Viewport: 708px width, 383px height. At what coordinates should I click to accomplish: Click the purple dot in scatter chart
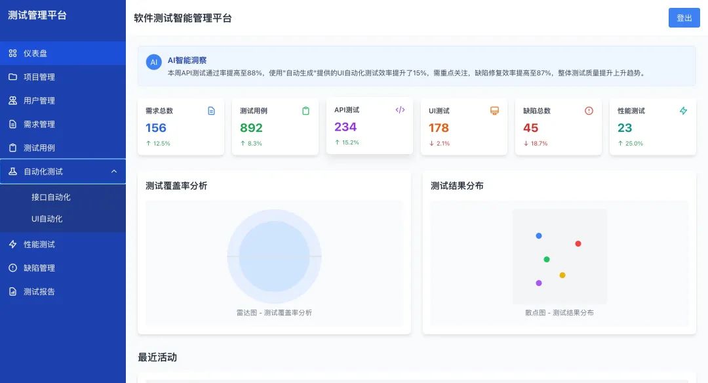click(x=539, y=283)
